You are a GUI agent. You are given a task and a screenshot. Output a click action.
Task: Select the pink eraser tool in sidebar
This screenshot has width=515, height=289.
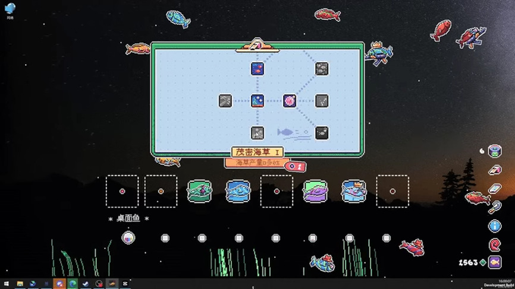click(494, 170)
